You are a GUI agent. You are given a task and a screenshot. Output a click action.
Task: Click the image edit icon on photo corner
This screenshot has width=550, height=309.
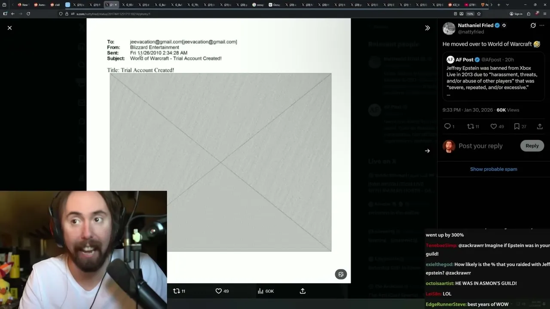[x=341, y=274]
